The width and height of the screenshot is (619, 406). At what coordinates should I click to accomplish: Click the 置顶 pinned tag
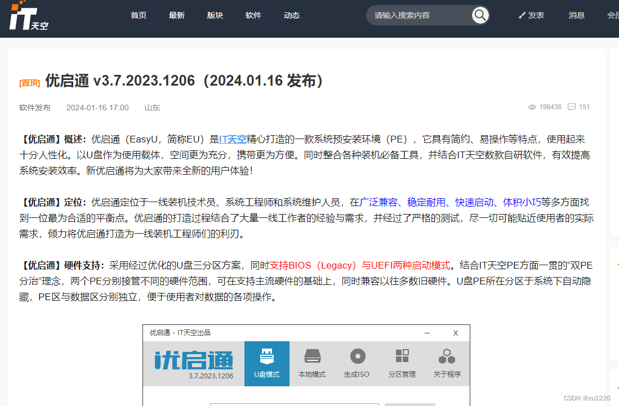(x=30, y=83)
